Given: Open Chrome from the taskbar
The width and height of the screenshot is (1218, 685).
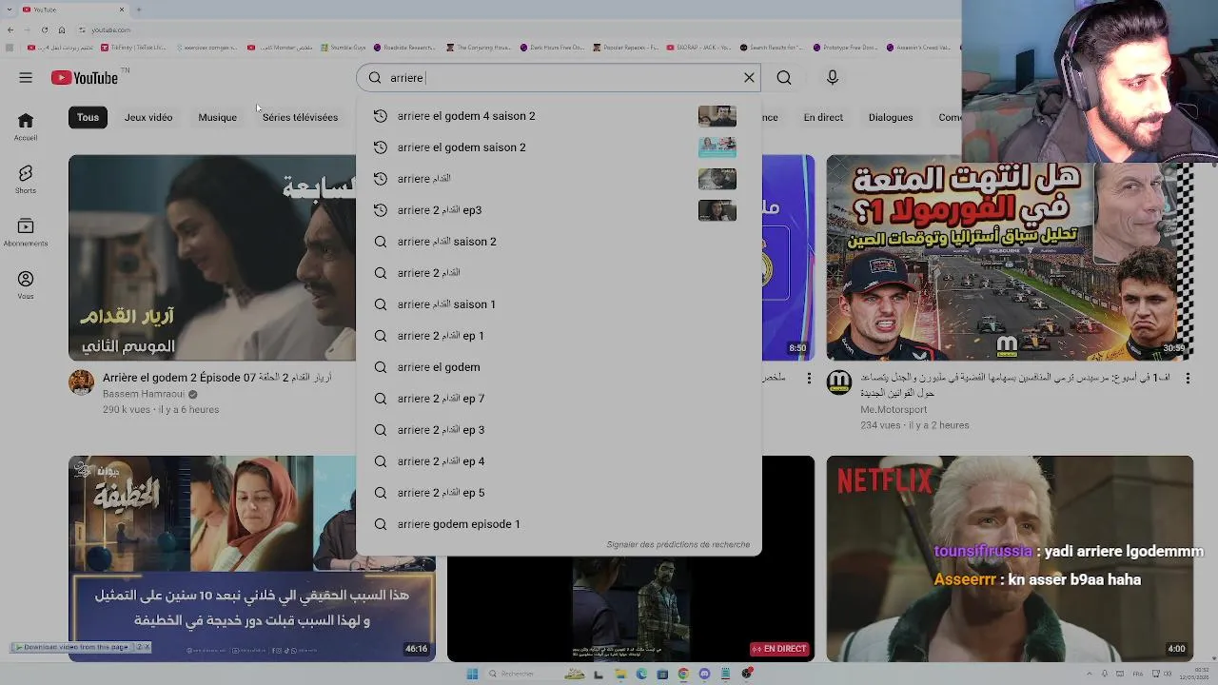Looking at the screenshot, I should click(x=683, y=674).
